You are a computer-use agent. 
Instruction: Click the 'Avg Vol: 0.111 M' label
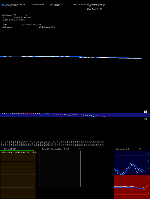[96, 5]
